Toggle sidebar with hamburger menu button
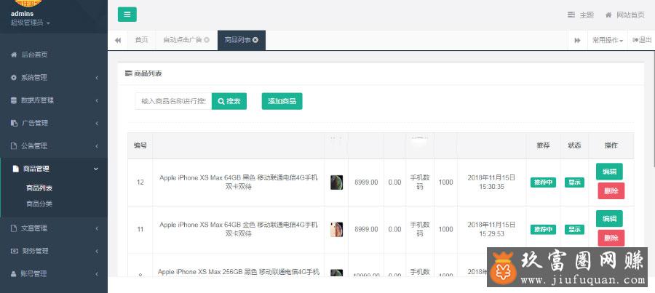Screen dimensions: 655x293 tap(127, 15)
